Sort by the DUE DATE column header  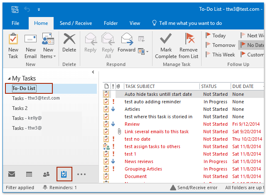click(243, 86)
